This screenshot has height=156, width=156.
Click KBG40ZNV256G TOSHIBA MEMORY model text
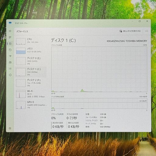[x=127, y=41]
